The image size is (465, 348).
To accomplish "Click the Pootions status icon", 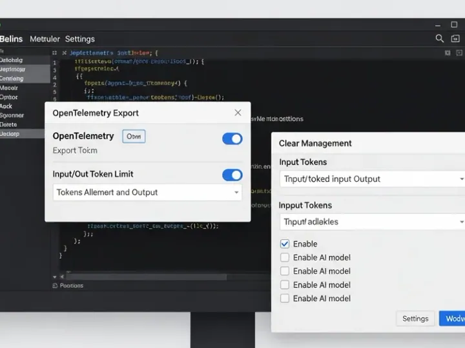I will pos(55,285).
